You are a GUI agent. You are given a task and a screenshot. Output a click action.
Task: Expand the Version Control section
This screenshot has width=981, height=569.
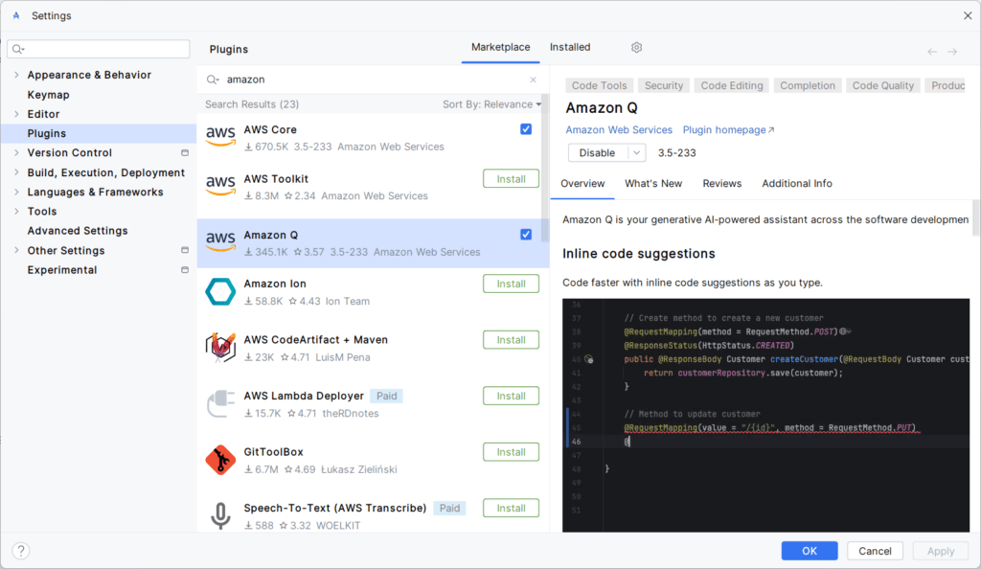click(x=16, y=152)
